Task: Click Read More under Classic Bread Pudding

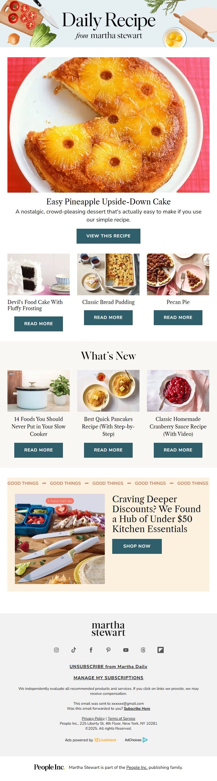Action: [x=108, y=317]
